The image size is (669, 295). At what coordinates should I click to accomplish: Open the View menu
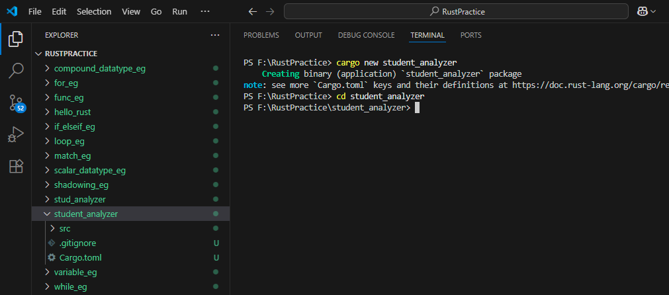131,11
